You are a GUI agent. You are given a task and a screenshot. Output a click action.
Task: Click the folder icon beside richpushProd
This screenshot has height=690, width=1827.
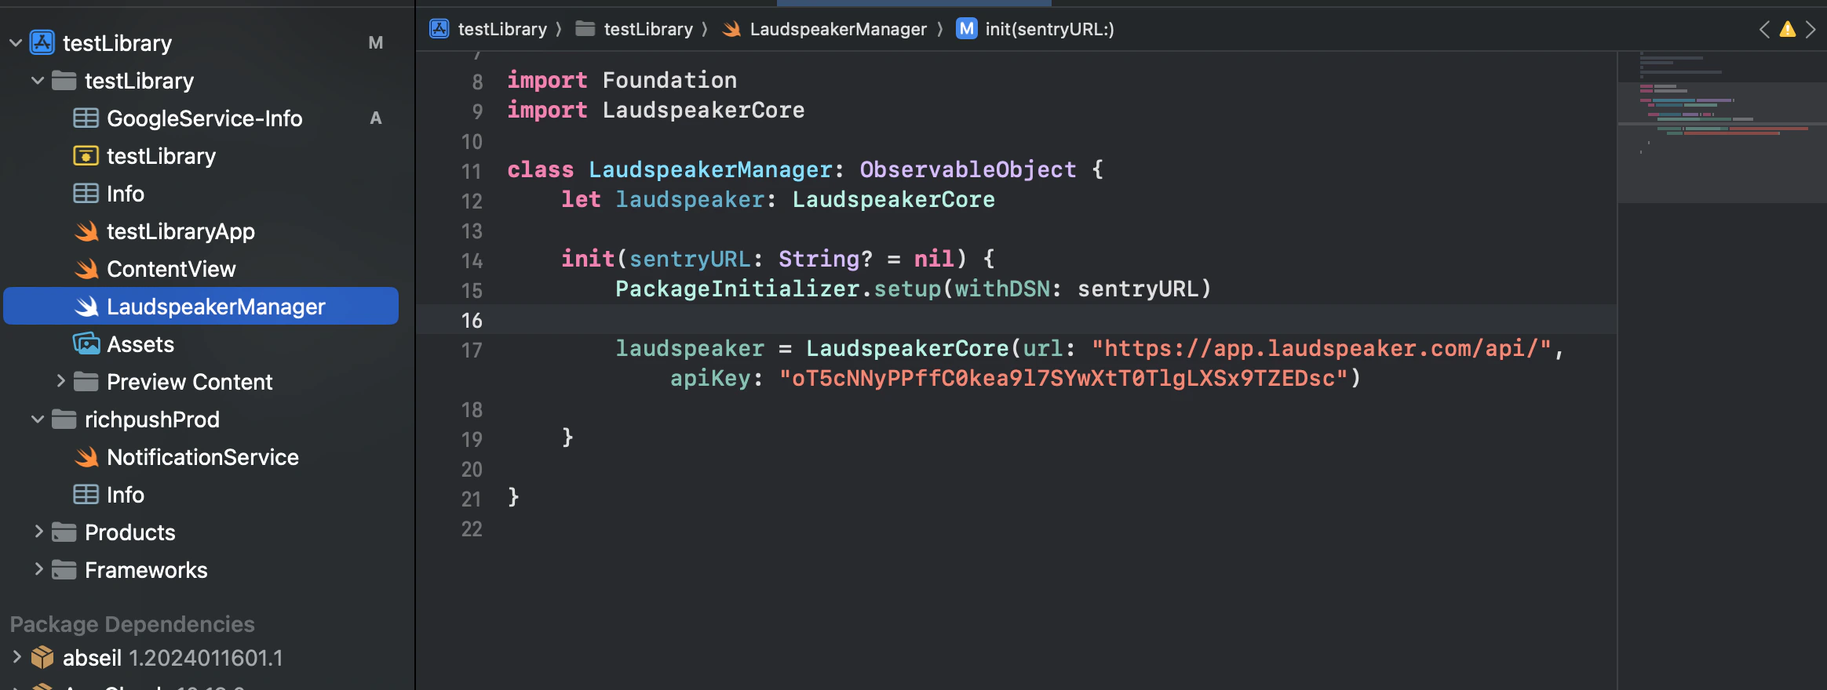point(64,419)
